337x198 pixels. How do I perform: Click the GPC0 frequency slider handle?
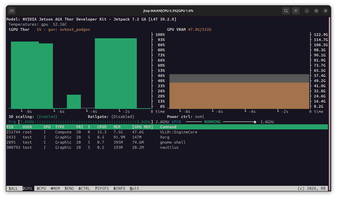(x=255, y=122)
